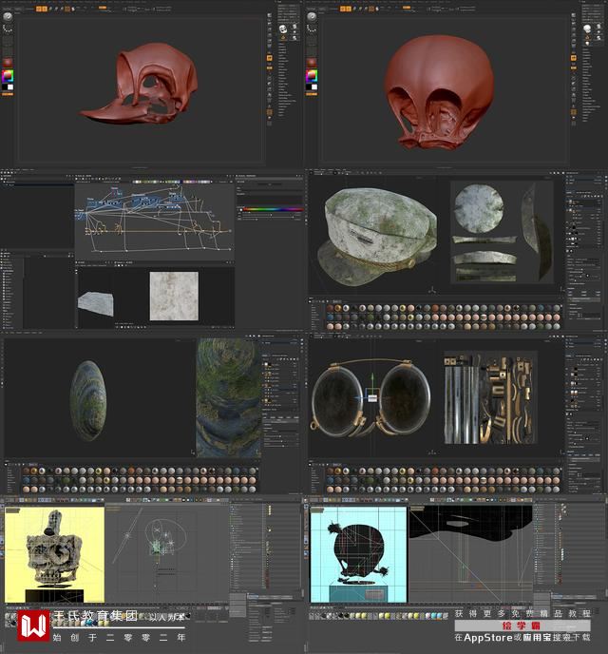The width and height of the screenshot is (608, 654).
Task: Toggle first orange Edit button in rear-view skull toolbar
Action: 343,9
